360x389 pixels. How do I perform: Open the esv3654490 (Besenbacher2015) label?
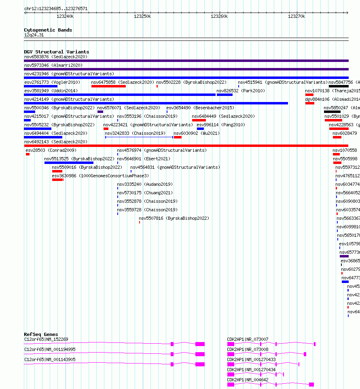200,108
